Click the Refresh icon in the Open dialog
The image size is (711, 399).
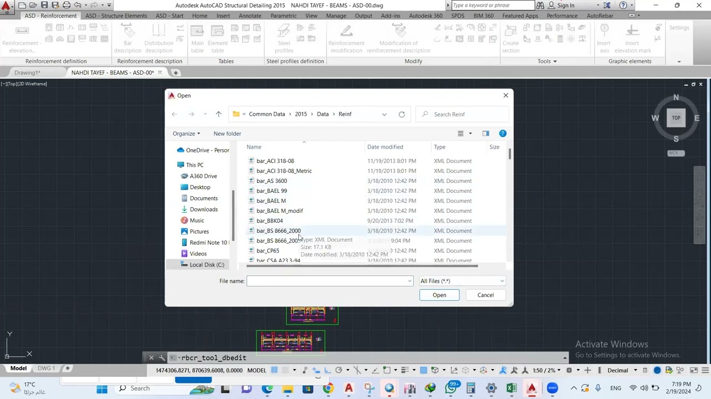point(402,114)
